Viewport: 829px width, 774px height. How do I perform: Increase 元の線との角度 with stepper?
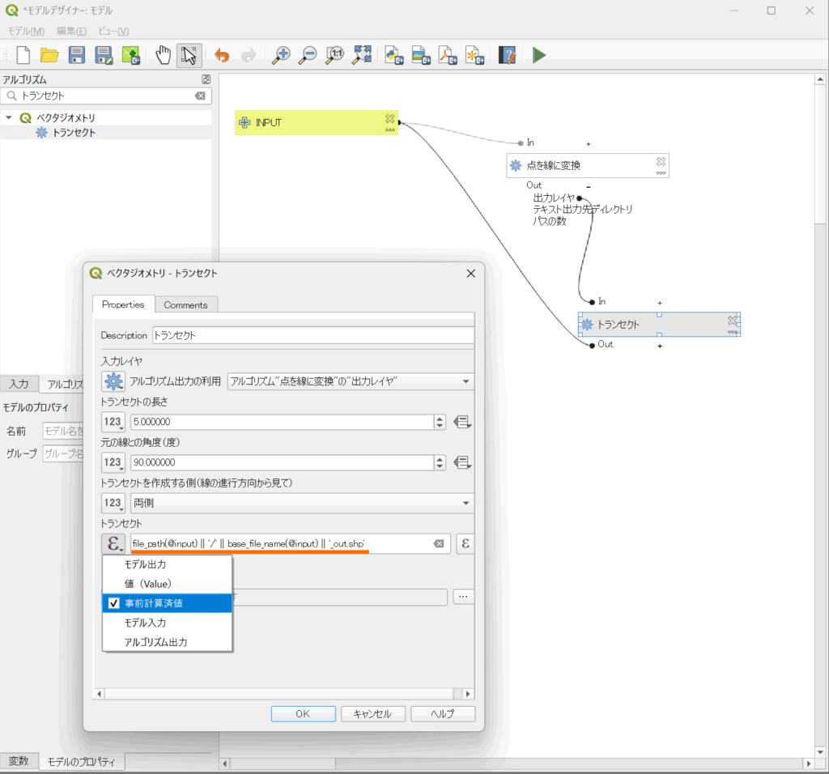pos(440,459)
